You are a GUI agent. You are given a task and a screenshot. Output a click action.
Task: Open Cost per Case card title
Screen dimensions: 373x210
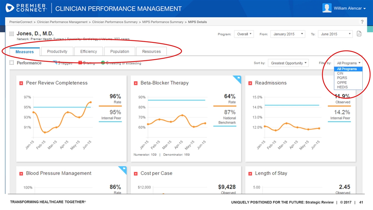point(156,174)
